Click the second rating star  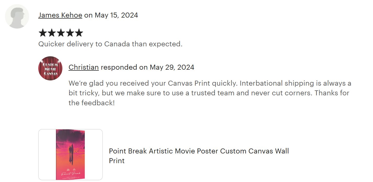[x=52, y=33]
